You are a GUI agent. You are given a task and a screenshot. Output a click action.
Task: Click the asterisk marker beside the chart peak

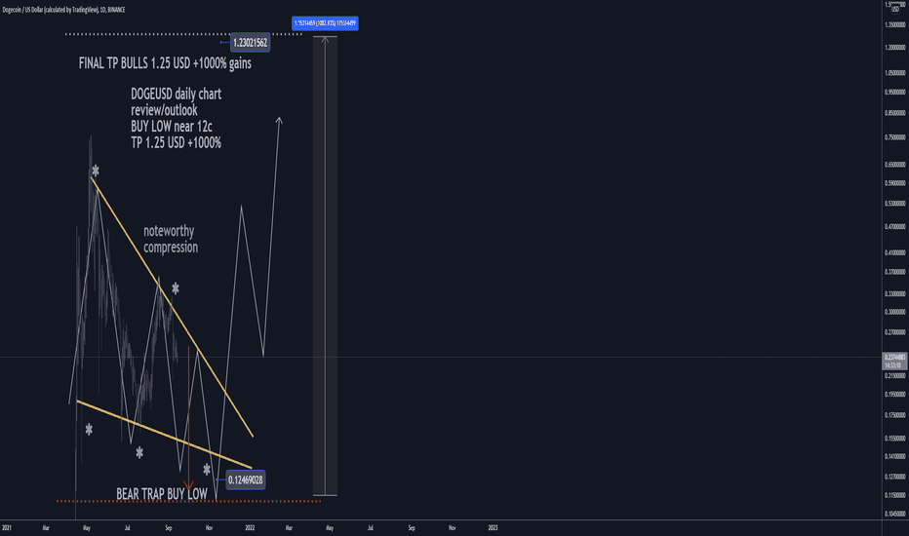(x=96, y=171)
